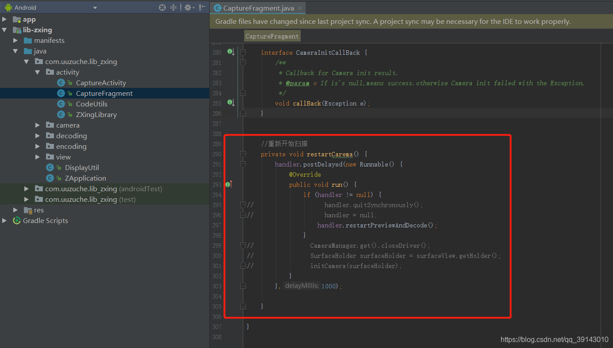Viewport: 613px width, 348px height.
Task: Click the camera package folder icon
Action: (50, 125)
